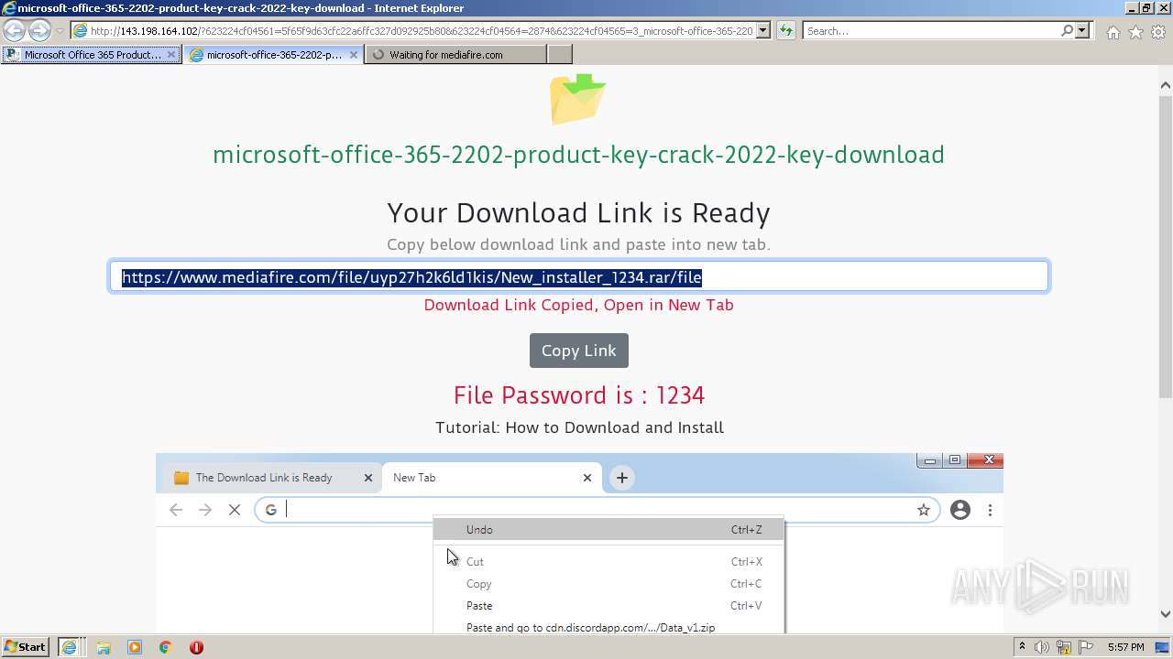Click microsoft-office-365 green heading link
This screenshot has height=659, width=1173.
pos(578,155)
